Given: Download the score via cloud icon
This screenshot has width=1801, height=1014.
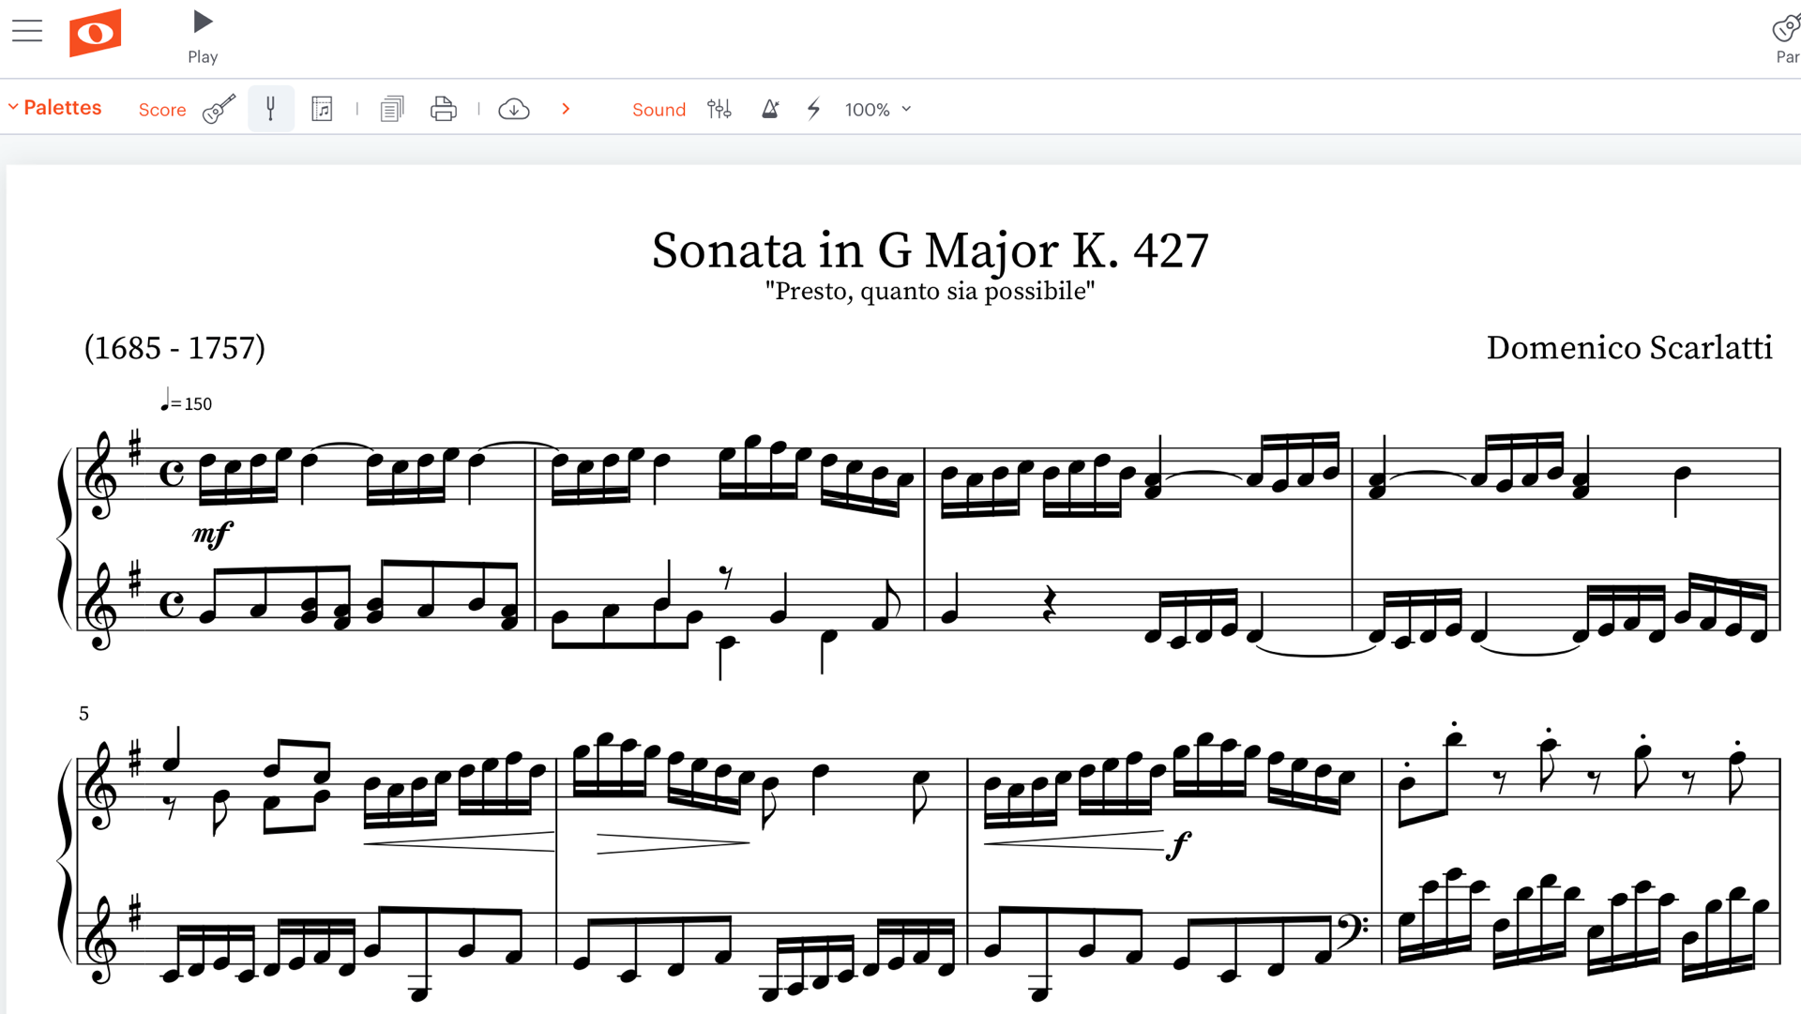Looking at the screenshot, I should (x=514, y=109).
